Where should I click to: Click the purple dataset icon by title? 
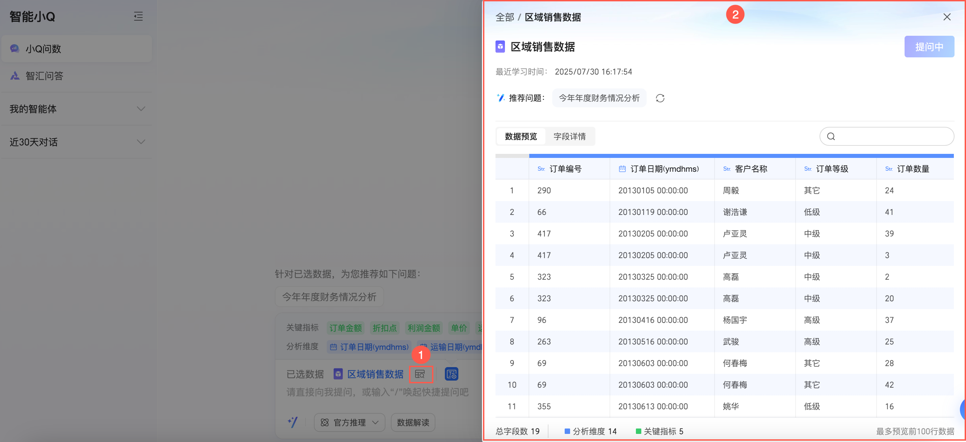tap(500, 47)
